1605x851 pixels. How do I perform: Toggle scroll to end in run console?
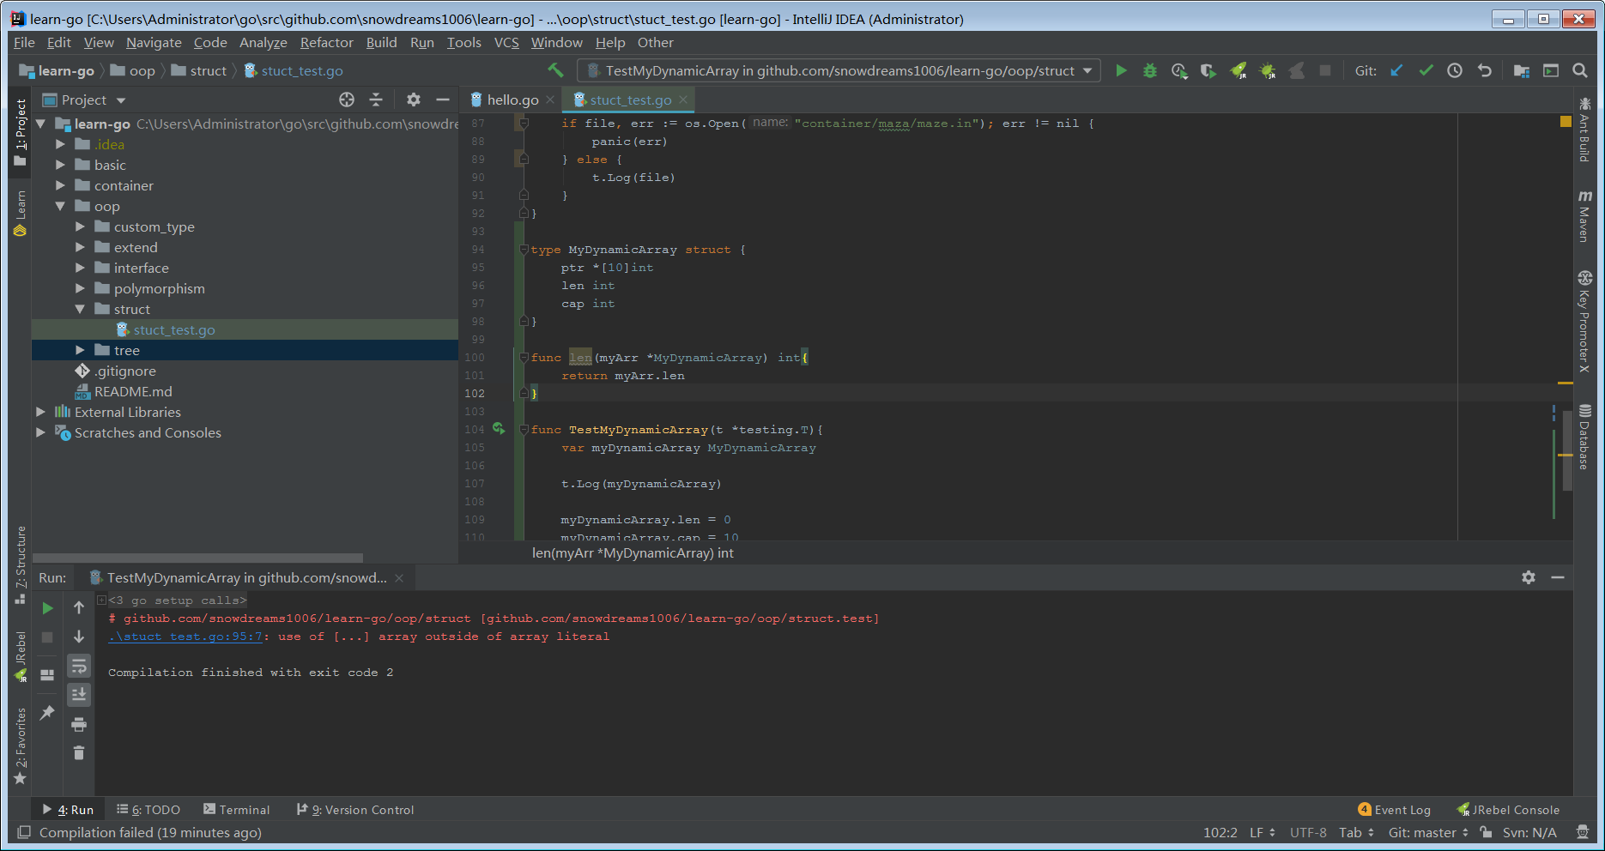point(79,695)
